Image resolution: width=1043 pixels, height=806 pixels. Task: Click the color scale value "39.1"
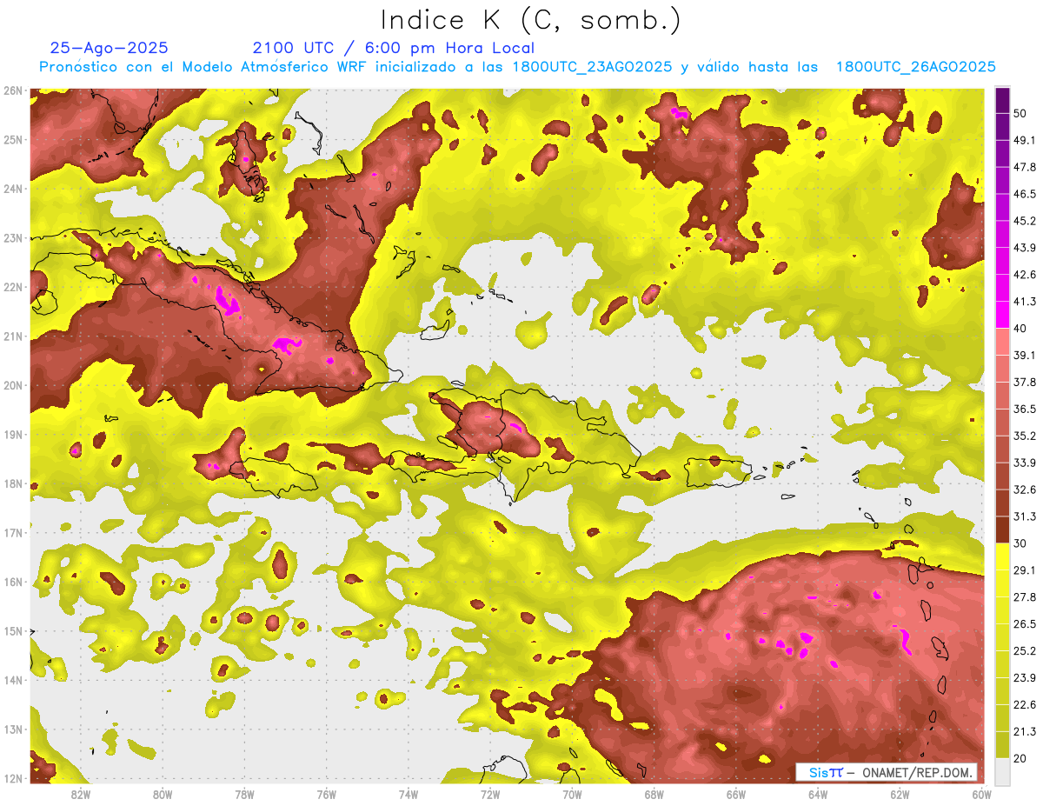click(x=1025, y=355)
